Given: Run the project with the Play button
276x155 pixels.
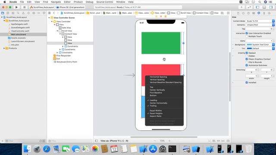Looking at the screenshot, I should (16, 7).
